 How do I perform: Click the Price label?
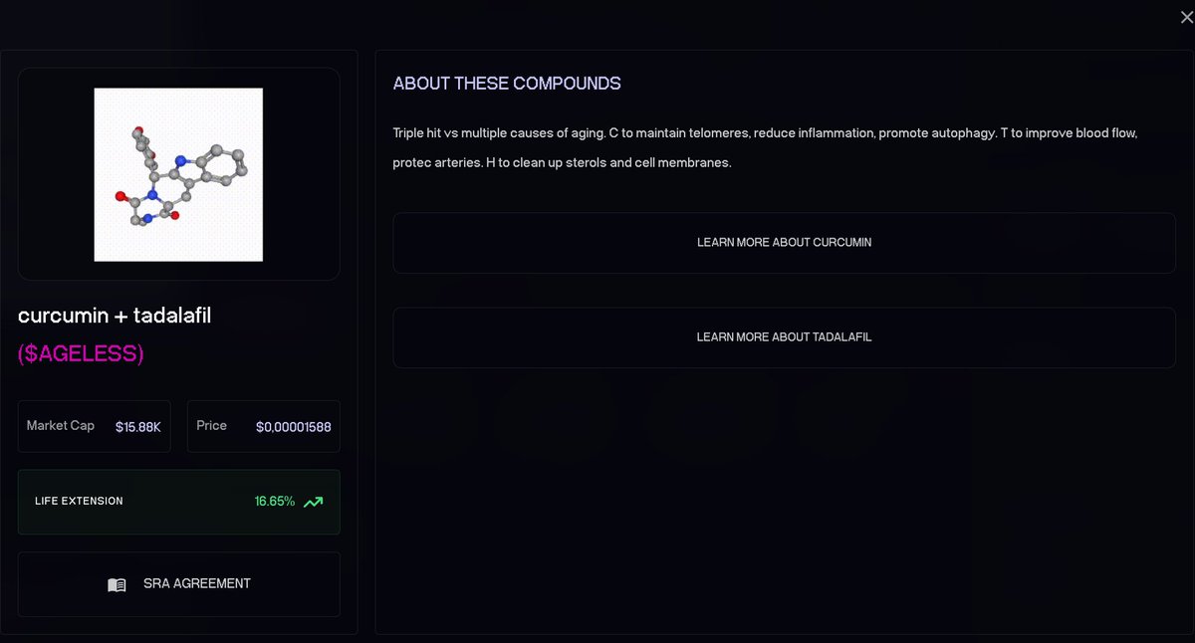click(x=211, y=426)
